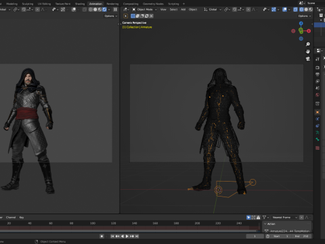Click the pan hand icon in right viewport
The width and height of the screenshot is (325, 244).
point(308,52)
